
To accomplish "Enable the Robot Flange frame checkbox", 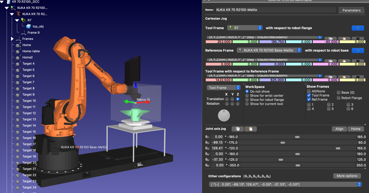I will 339,98.
